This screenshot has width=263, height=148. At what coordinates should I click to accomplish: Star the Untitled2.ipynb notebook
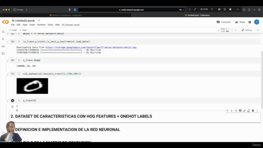[x=39, y=20]
